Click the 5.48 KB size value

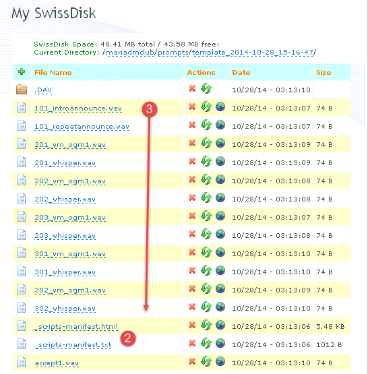click(x=330, y=326)
